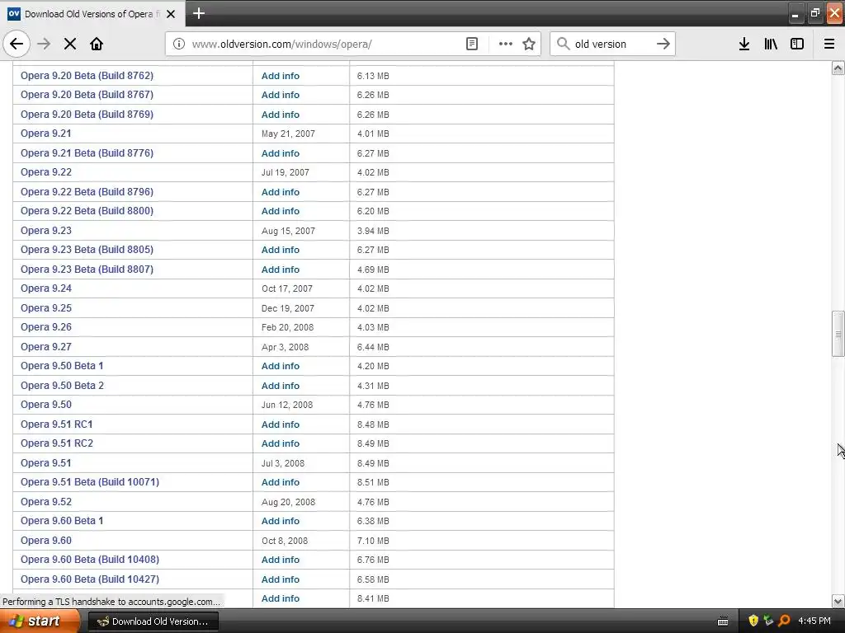Focus the search box containing 'old version'

[x=611, y=45]
